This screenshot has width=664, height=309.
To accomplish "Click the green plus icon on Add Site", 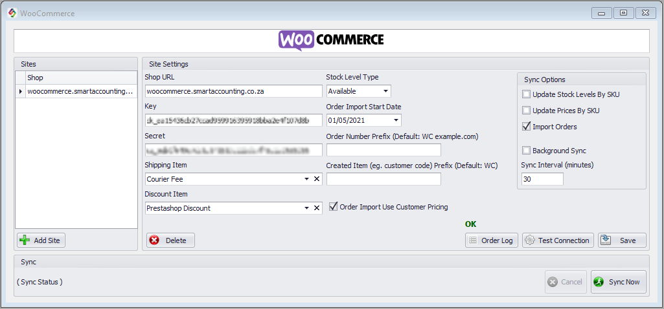I will coord(25,240).
